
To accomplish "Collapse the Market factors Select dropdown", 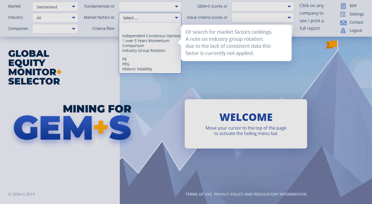I will tap(150, 18).
